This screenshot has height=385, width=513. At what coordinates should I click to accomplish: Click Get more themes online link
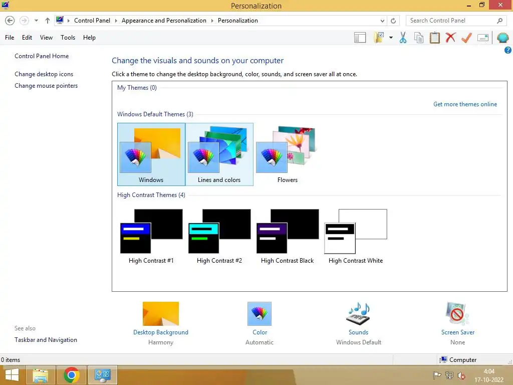(x=465, y=104)
